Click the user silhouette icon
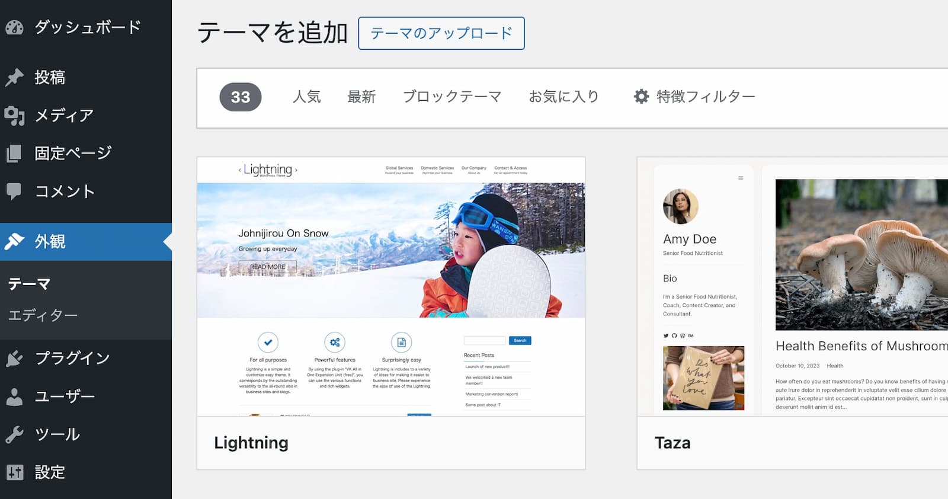Screen dimensions: 948x499 pyautogui.click(x=14, y=396)
